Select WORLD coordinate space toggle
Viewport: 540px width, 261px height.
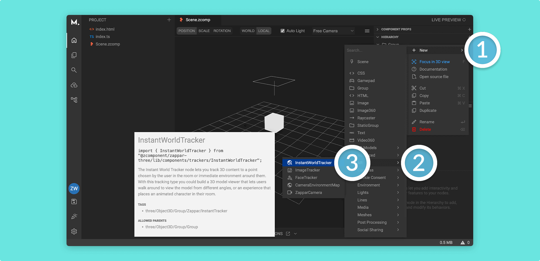pyautogui.click(x=248, y=31)
